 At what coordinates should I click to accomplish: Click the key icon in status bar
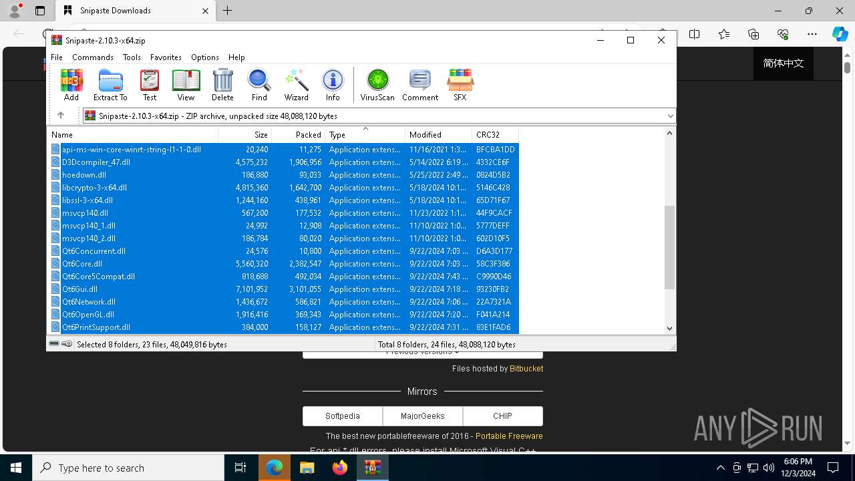67,344
